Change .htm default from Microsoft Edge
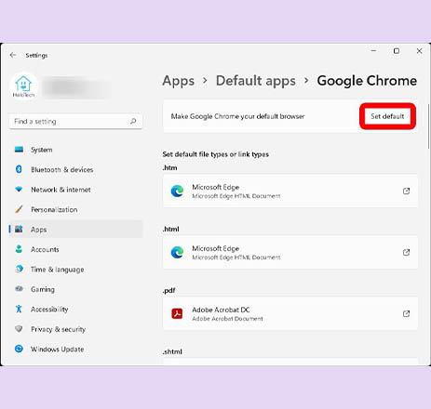The height and width of the screenshot is (409, 431). tap(290, 191)
